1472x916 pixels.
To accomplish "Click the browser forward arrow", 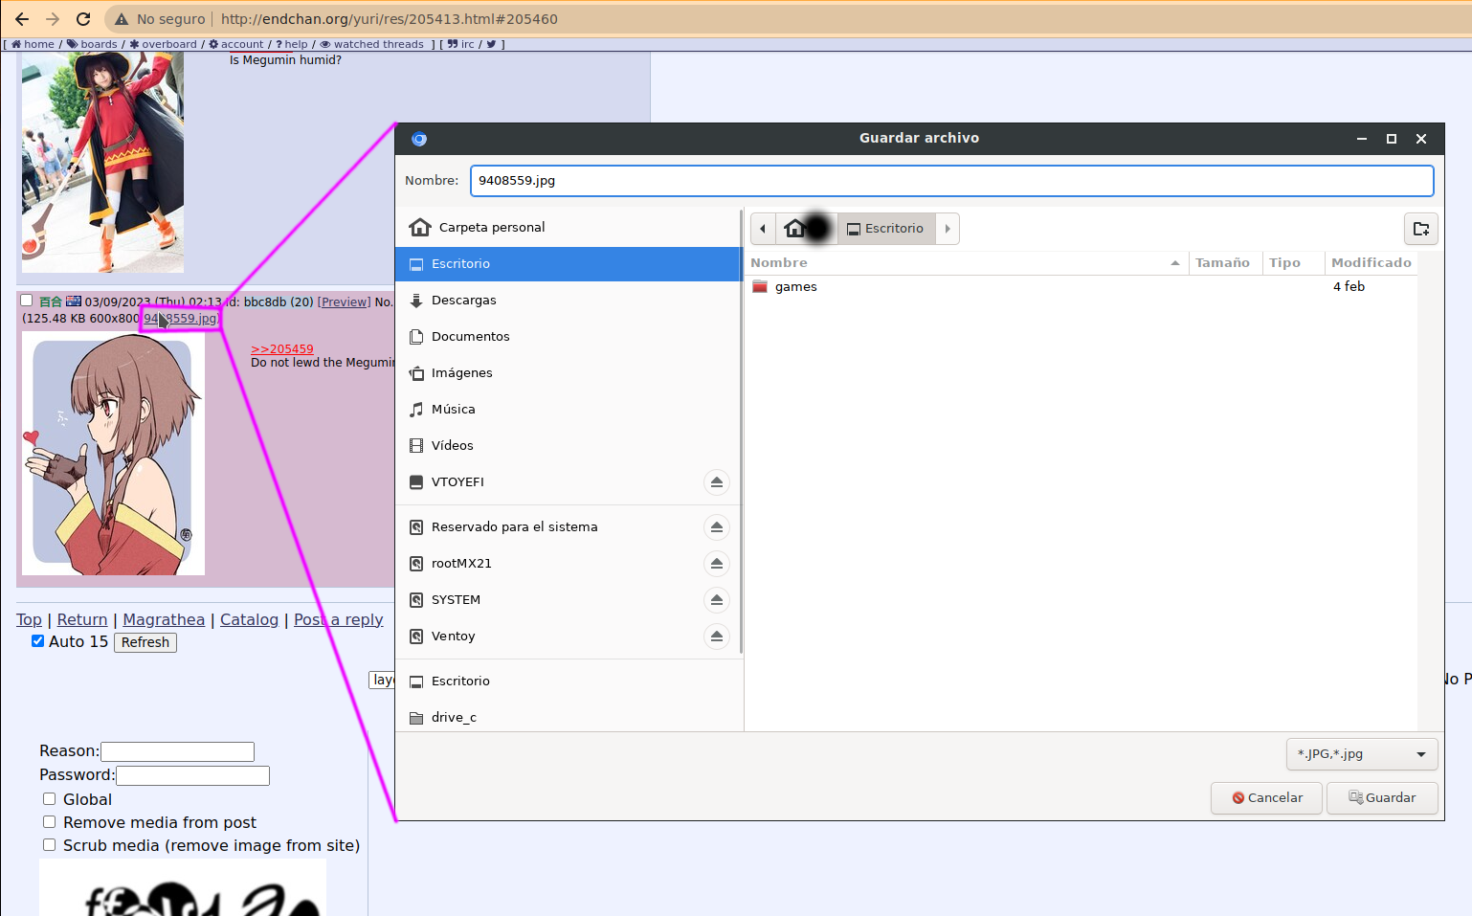I will coord(53,19).
